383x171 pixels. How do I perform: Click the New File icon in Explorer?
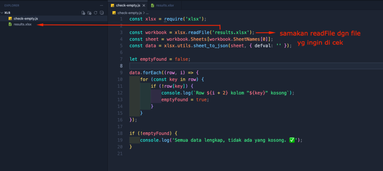pos(83,13)
